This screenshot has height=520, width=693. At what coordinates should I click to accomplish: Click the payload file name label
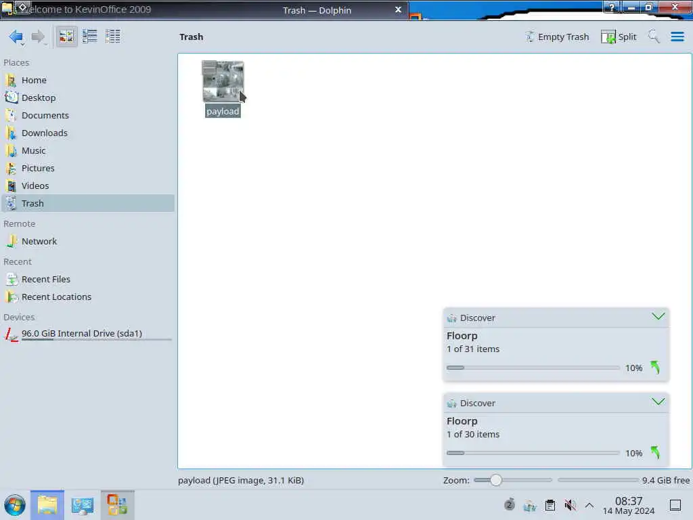(223, 112)
